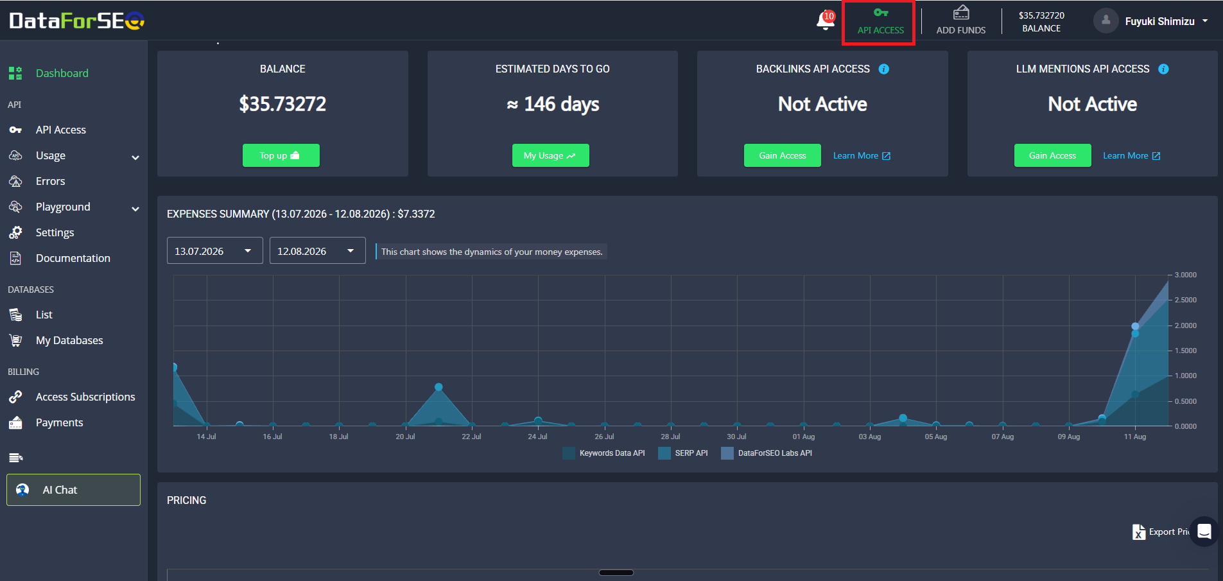Expand the Usage submenu chevron

135,157
